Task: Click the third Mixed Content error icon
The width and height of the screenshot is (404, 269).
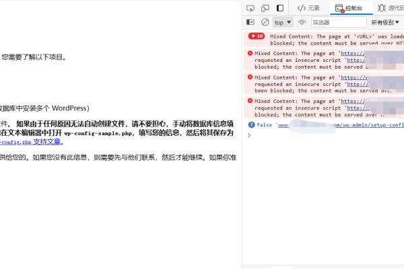Action: pos(250,101)
